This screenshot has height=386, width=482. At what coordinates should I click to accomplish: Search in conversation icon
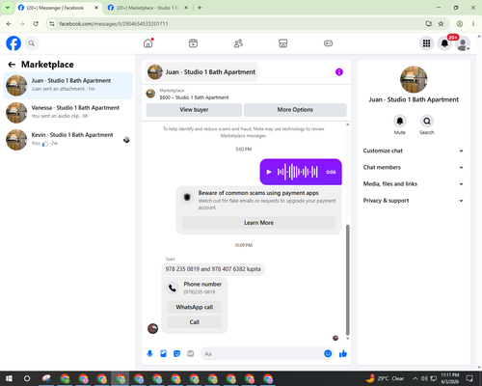[x=427, y=122]
